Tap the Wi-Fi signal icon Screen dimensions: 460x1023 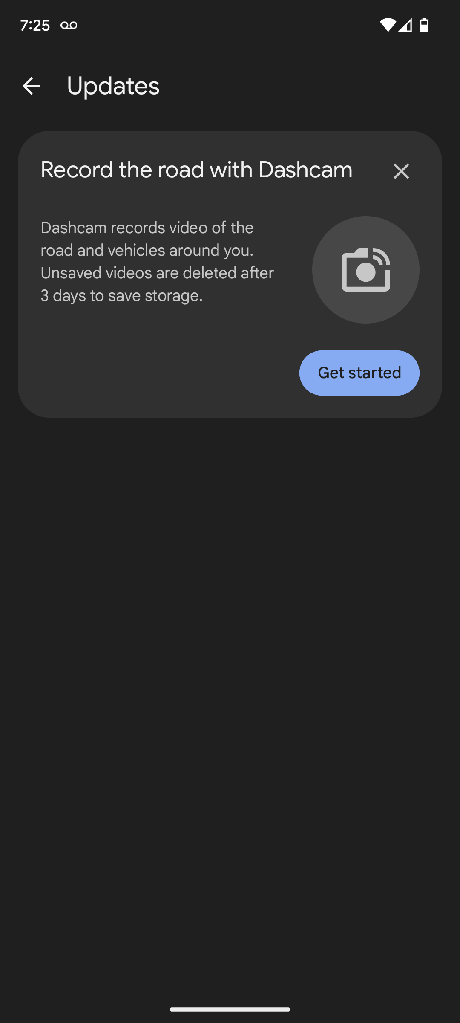pos(387,25)
